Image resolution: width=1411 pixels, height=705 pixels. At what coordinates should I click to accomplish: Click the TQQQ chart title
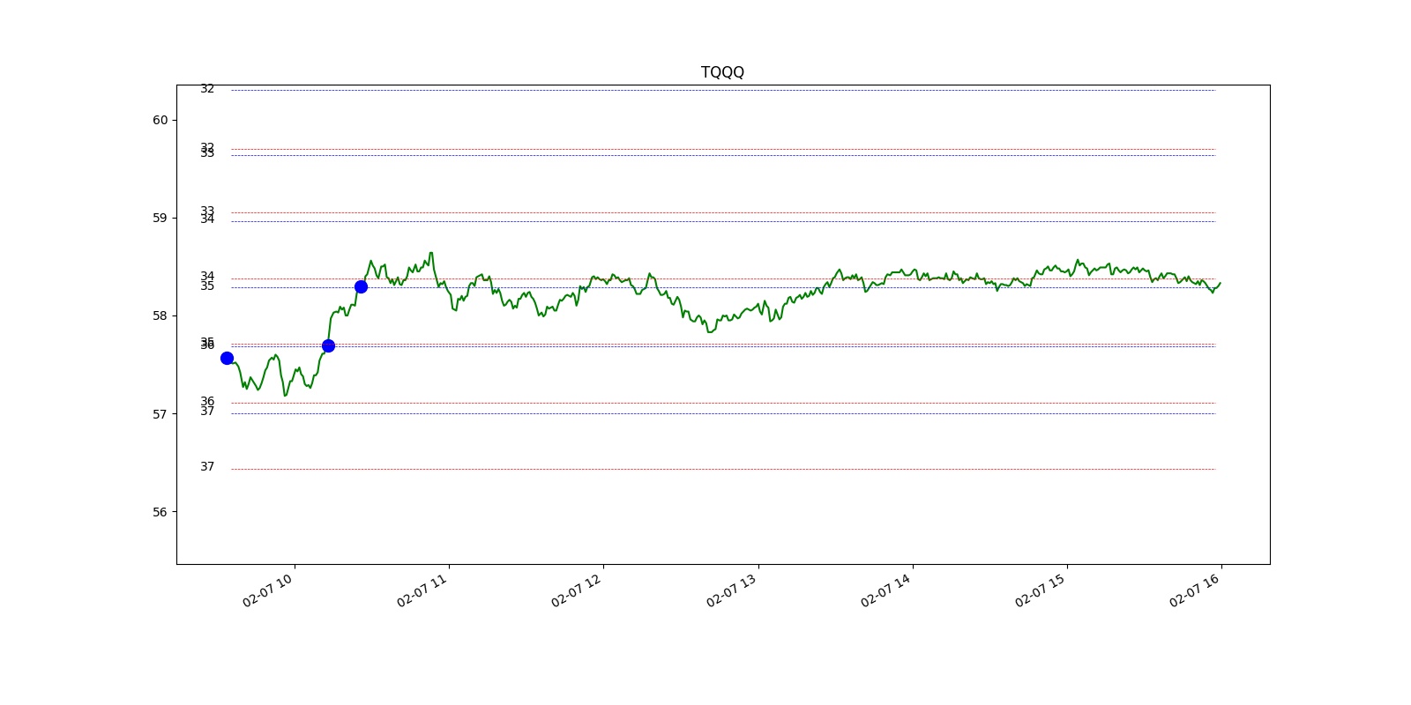[x=722, y=72]
